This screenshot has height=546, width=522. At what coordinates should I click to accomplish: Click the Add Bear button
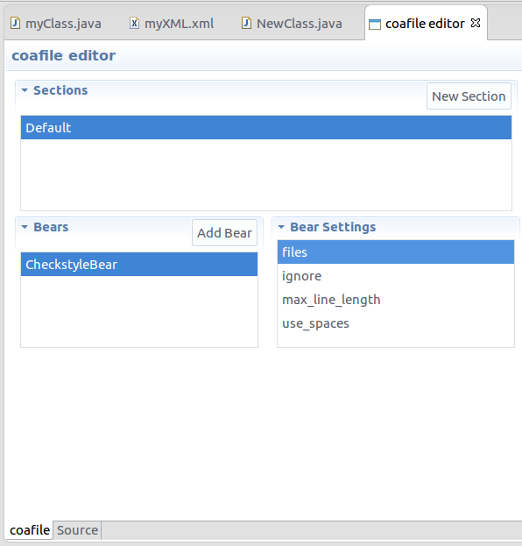(224, 232)
